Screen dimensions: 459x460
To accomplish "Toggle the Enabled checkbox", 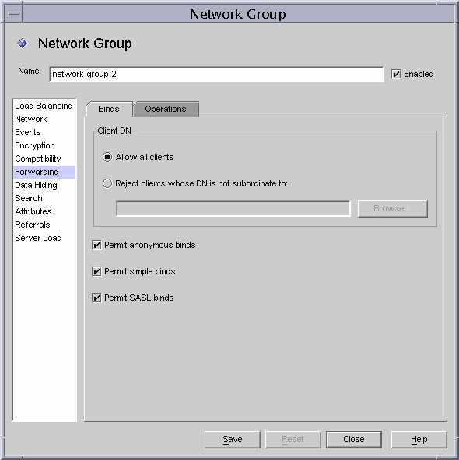I will [396, 75].
